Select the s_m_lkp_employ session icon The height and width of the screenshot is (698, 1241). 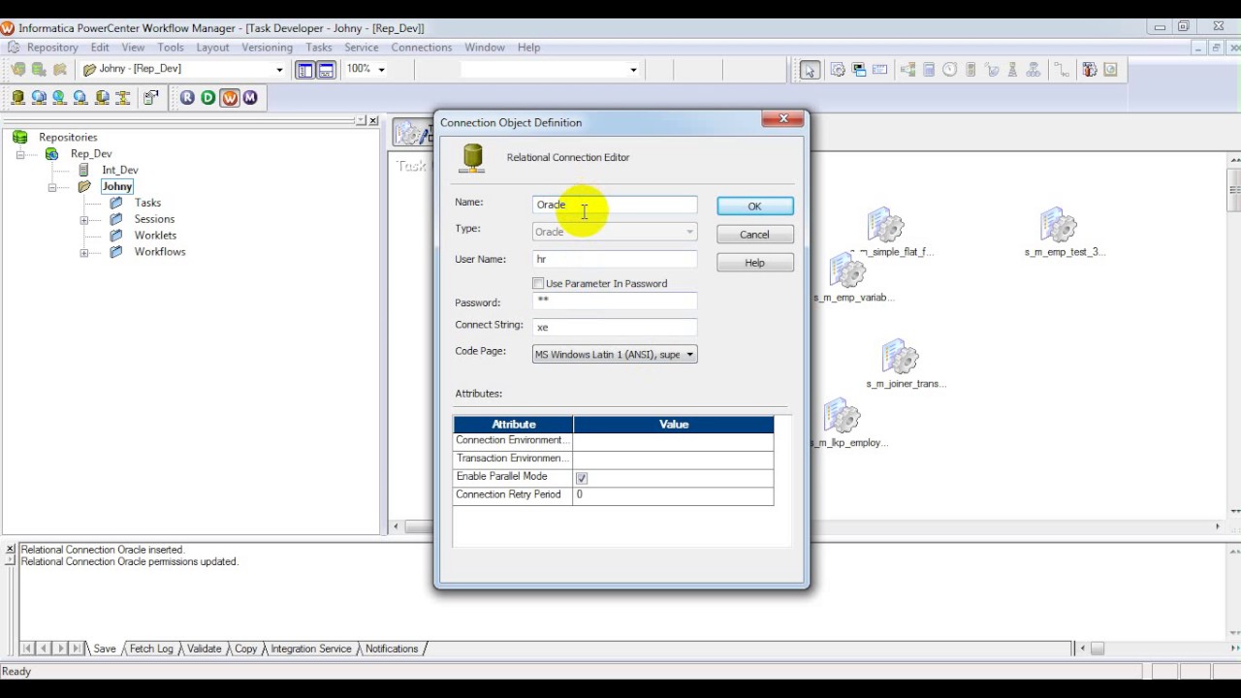pyautogui.click(x=842, y=416)
